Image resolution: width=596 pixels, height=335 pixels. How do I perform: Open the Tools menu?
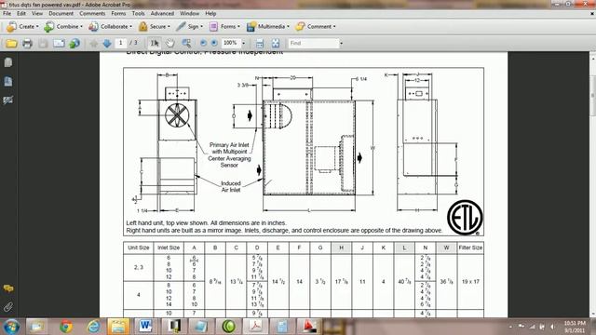pos(139,13)
